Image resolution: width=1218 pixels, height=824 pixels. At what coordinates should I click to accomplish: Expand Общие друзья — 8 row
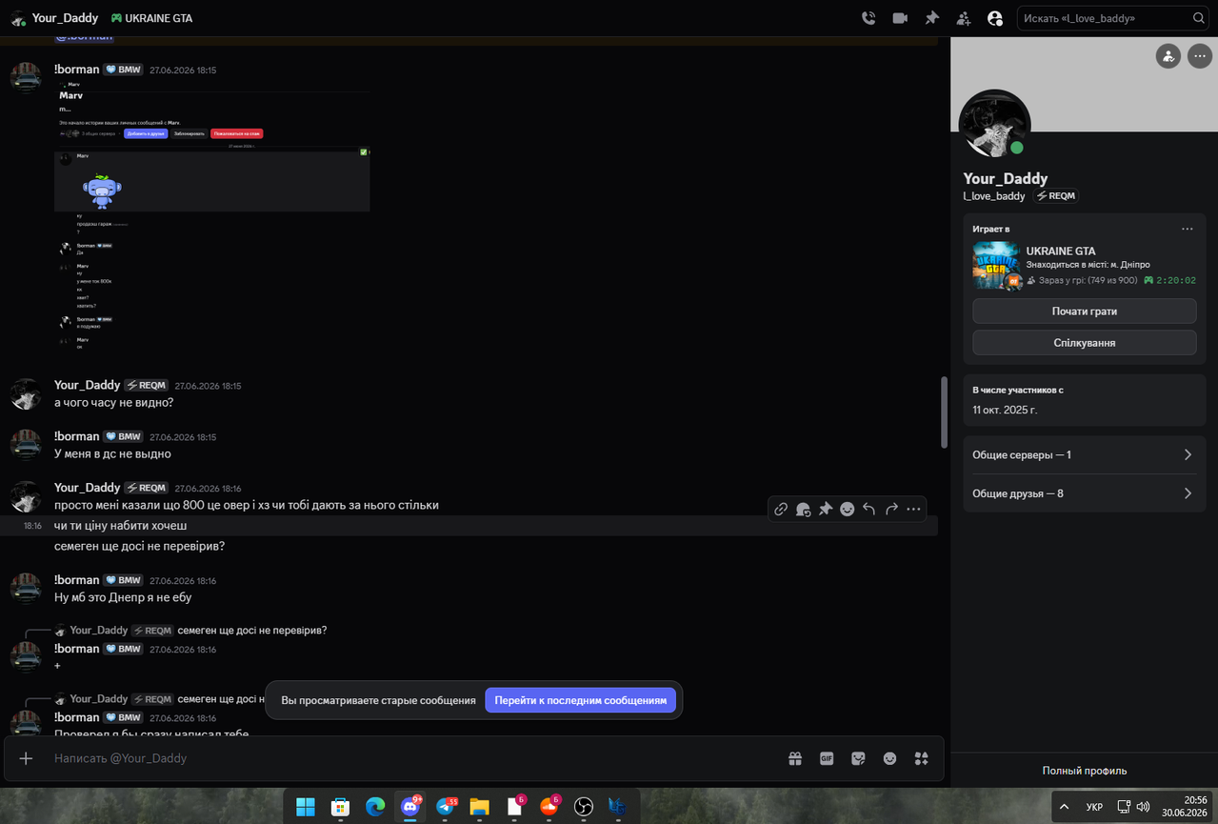click(1084, 493)
